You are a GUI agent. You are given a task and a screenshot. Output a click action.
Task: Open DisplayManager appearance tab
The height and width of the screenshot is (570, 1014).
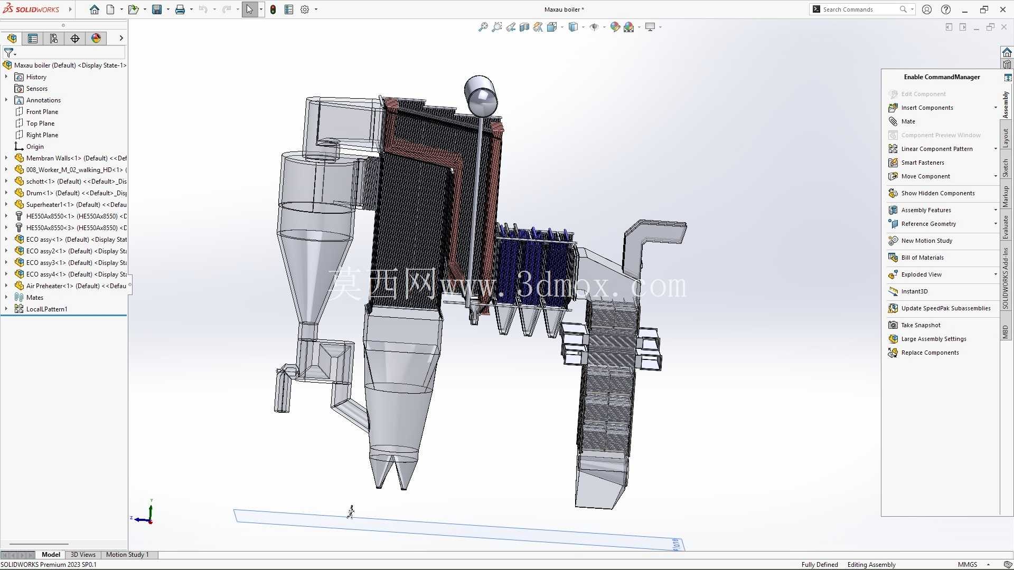pos(96,38)
